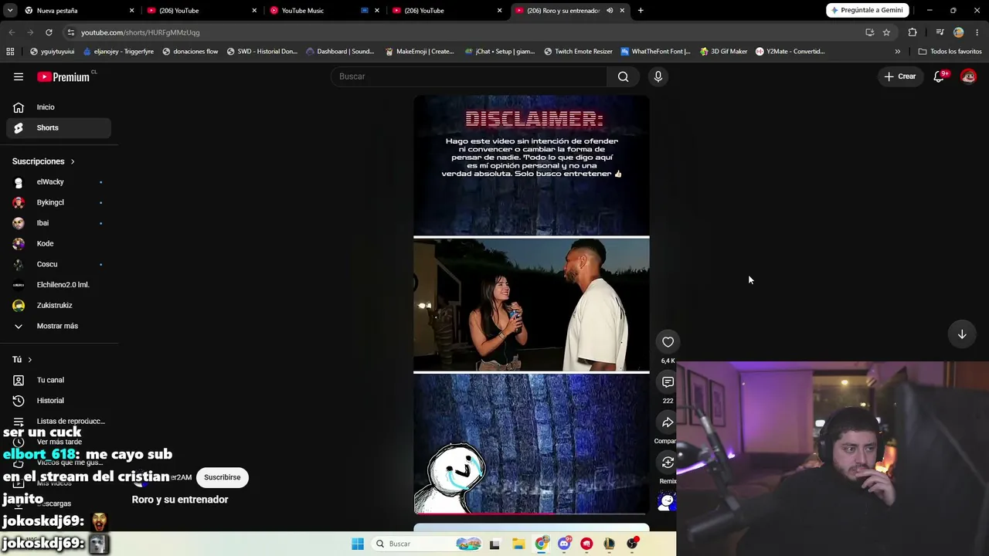The height and width of the screenshot is (556, 989).
Task: Open the Short's comments panel
Action: (668, 382)
